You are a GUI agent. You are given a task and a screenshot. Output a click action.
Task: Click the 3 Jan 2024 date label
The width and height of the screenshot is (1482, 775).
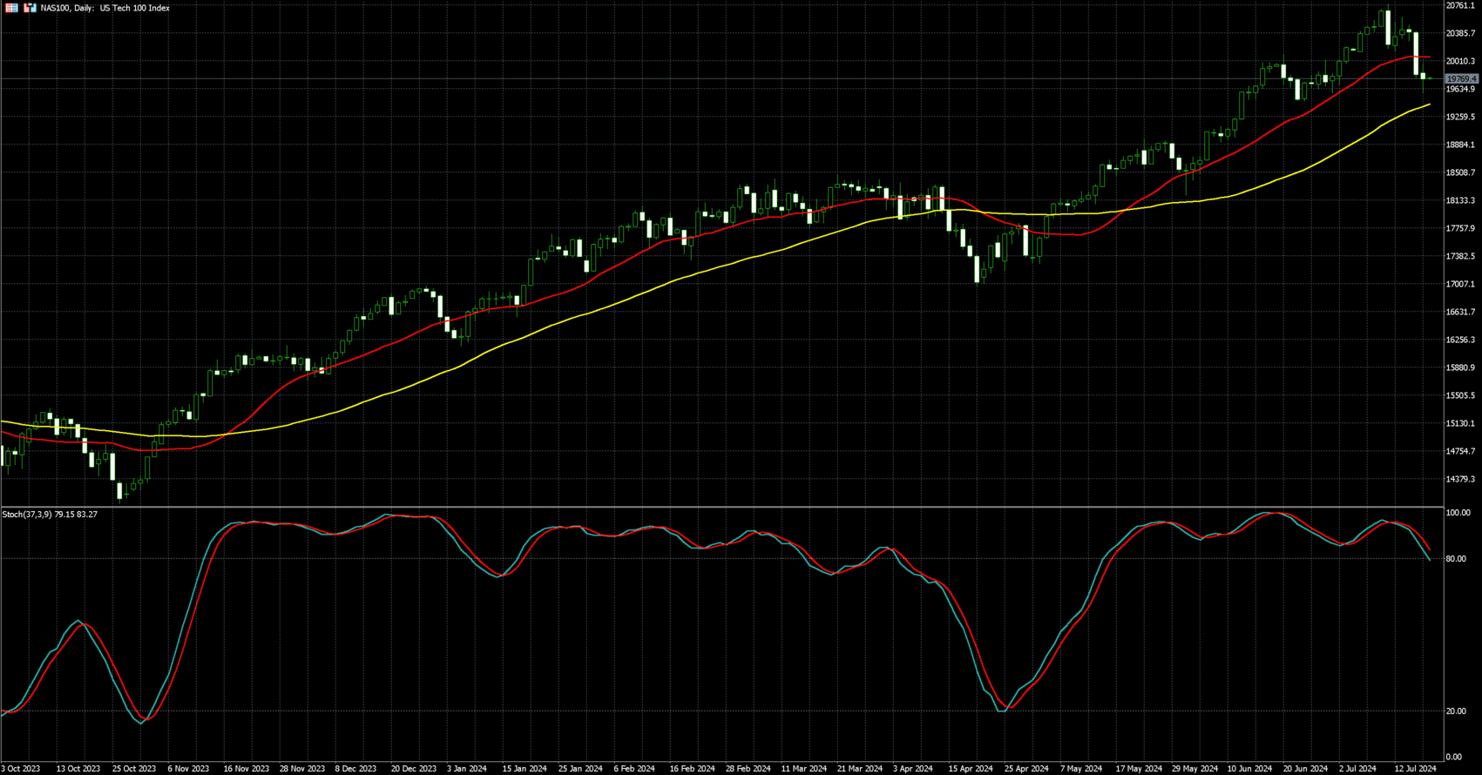tap(466, 769)
